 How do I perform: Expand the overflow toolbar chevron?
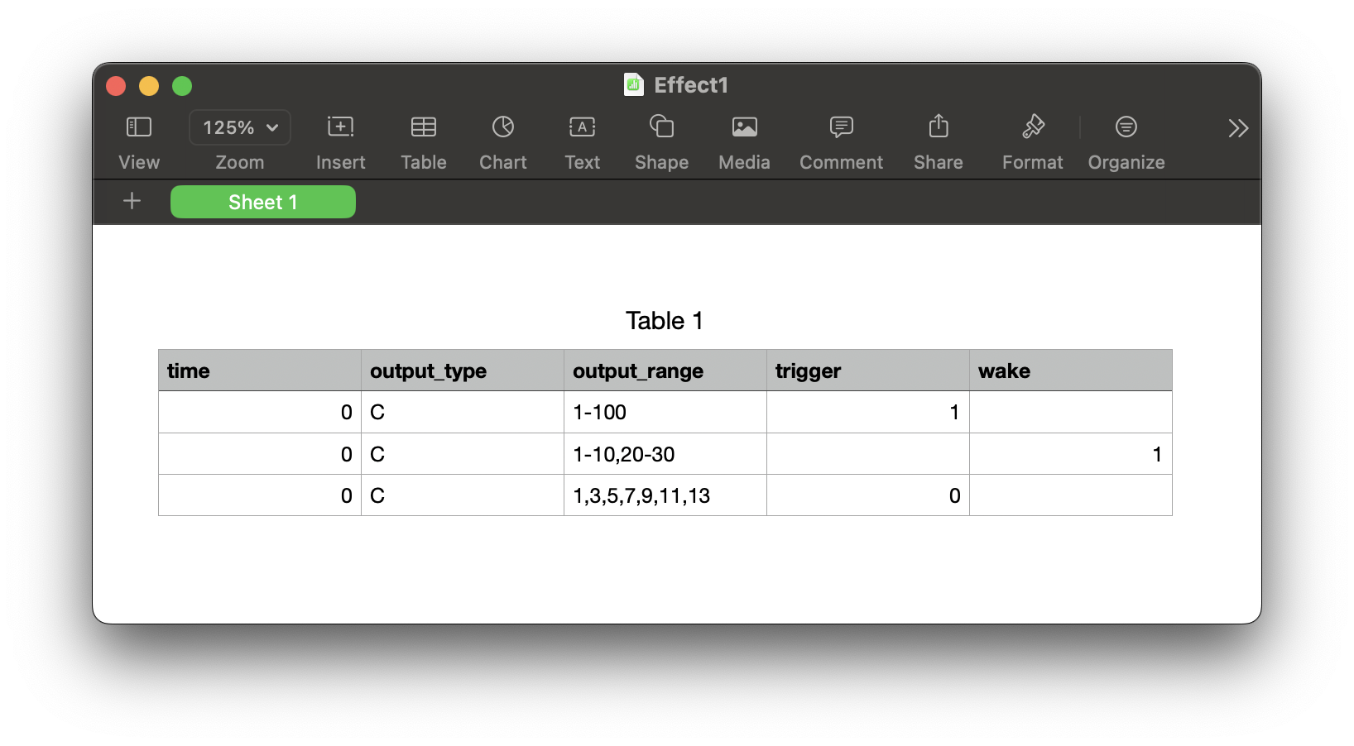pyautogui.click(x=1237, y=127)
